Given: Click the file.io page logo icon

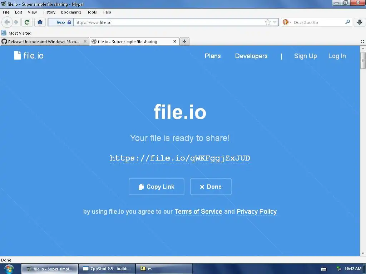Looking at the screenshot, I should click(x=18, y=55).
